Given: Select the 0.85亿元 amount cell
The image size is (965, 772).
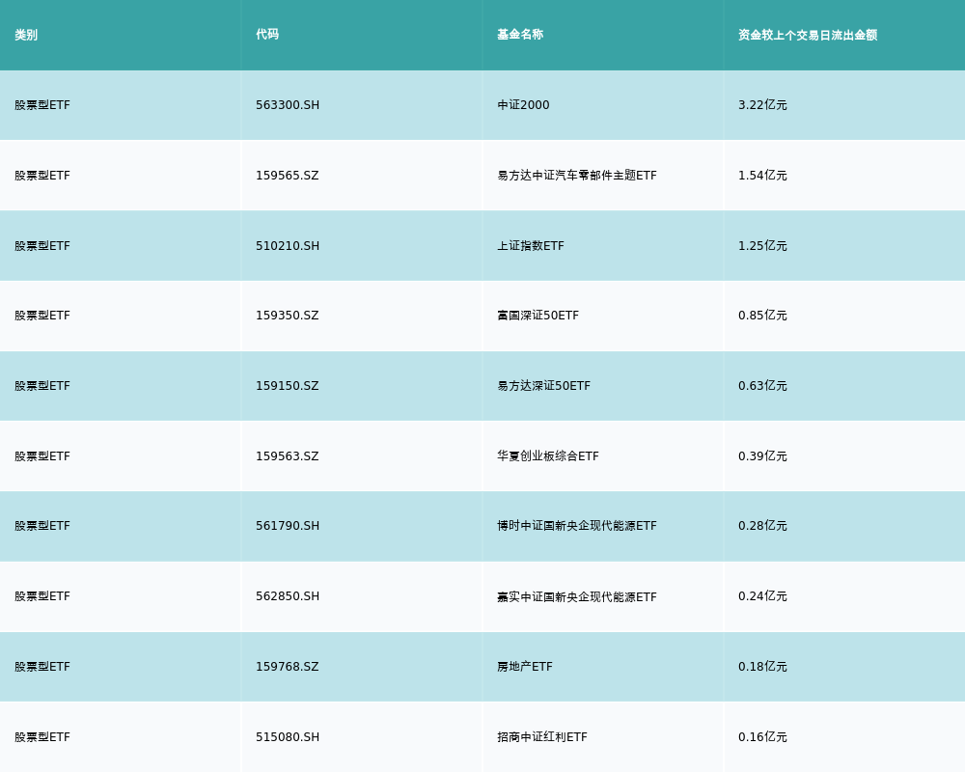Looking at the screenshot, I should tap(762, 316).
